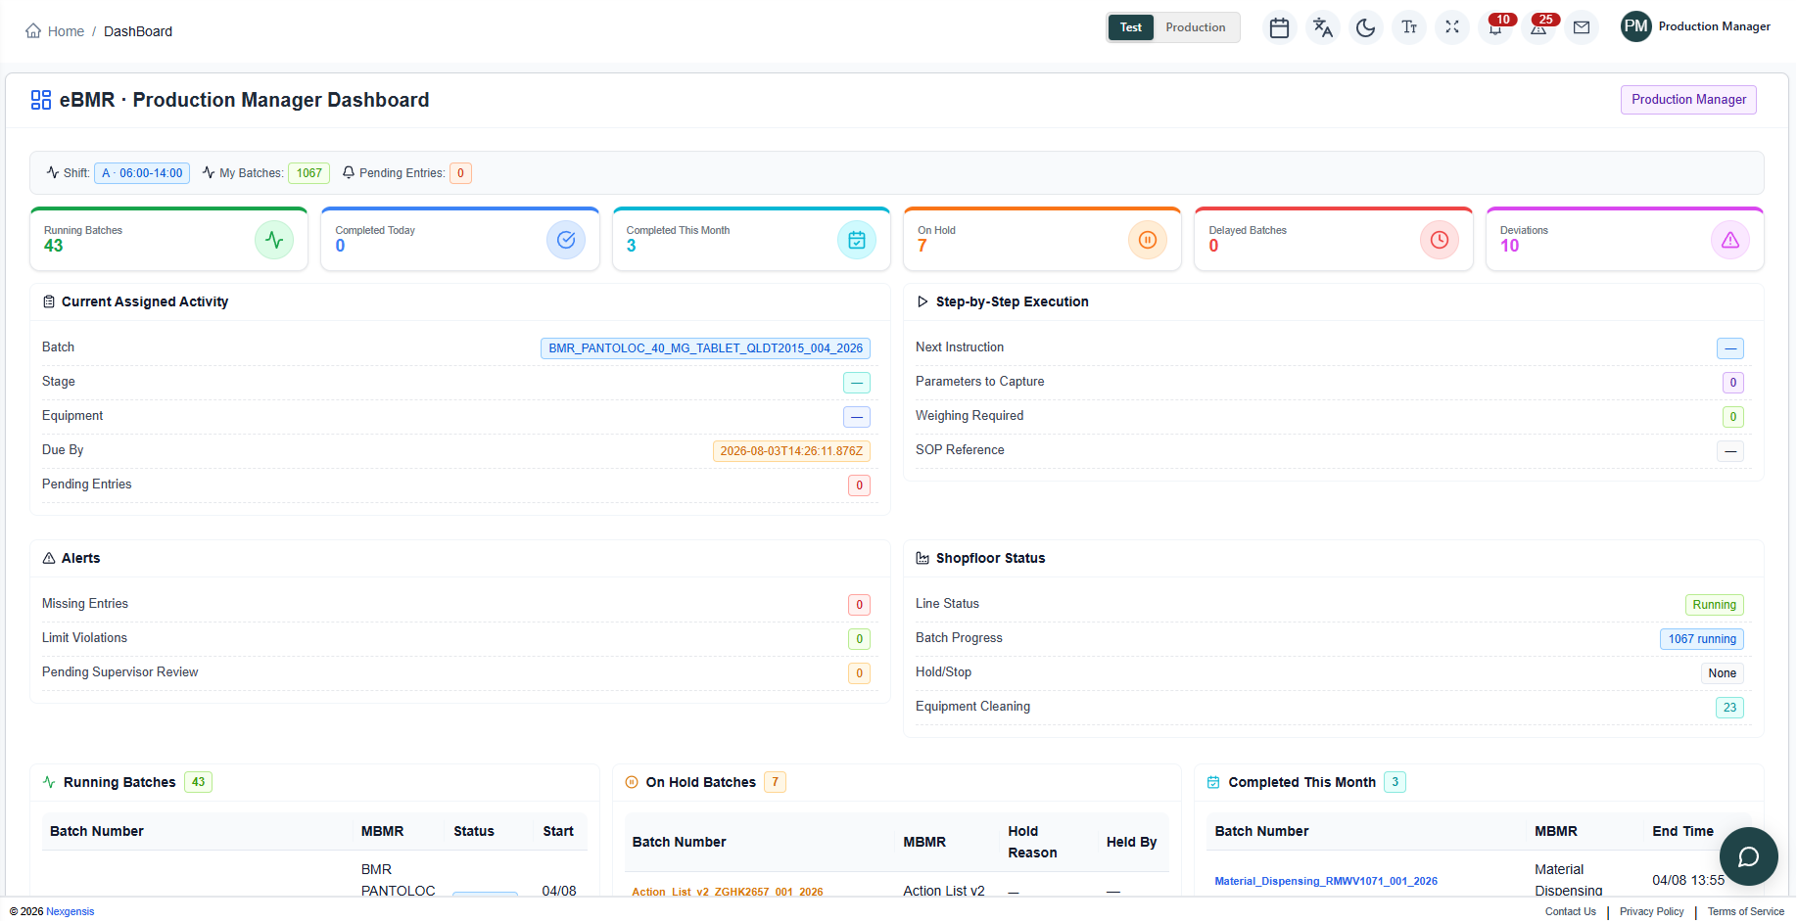1797x922 pixels.
Task: Click the Running Batches pulse icon
Action: point(274,240)
